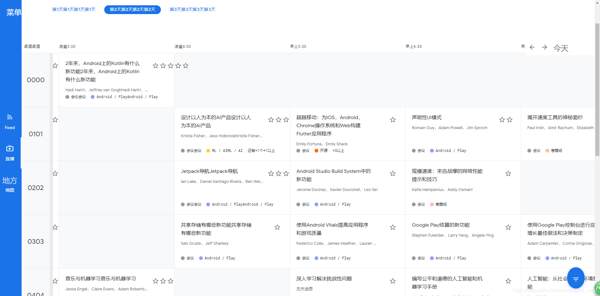Click first star of 音乐与机器学习 session
The width and height of the screenshot is (600, 296).
156,281
